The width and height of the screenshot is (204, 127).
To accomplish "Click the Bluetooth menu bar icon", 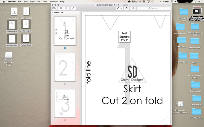I will (157, 2).
